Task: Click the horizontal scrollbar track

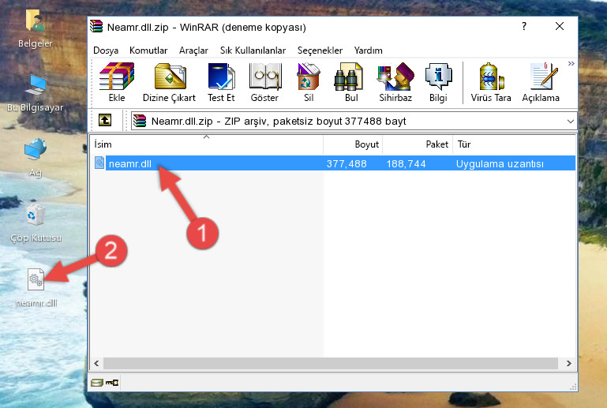Action: coord(331,363)
